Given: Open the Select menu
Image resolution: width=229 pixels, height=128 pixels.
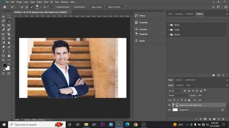Looking at the screenshot, I should coord(39,2).
